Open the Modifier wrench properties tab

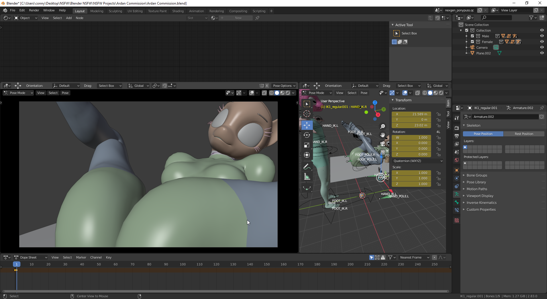[x=457, y=118]
